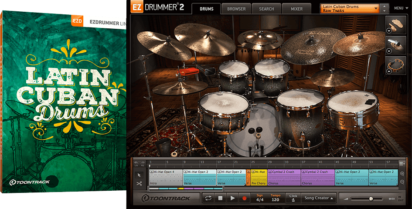Open the Intro block's menu icon
This screenshot has width=412, height=209.
tap(152, 172)
